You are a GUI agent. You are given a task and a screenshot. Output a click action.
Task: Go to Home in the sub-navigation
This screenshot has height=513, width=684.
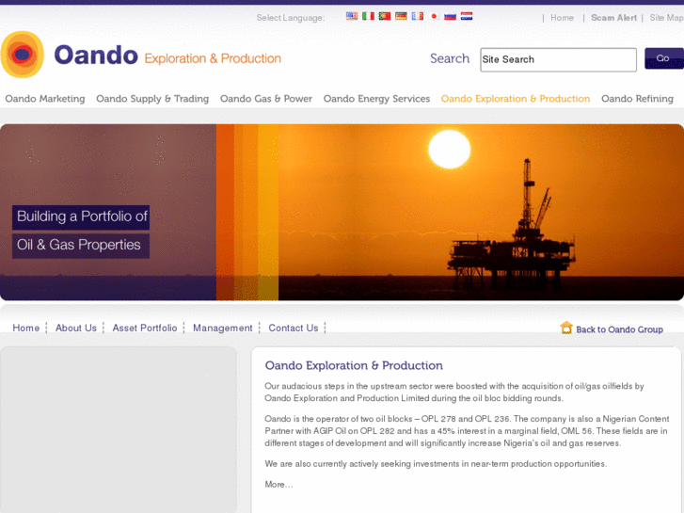click(x=25, y=328)
